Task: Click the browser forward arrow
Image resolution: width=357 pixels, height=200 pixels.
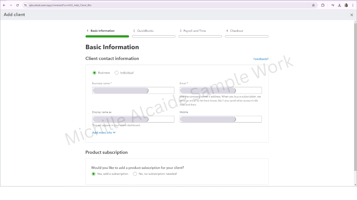Action: 11,5
